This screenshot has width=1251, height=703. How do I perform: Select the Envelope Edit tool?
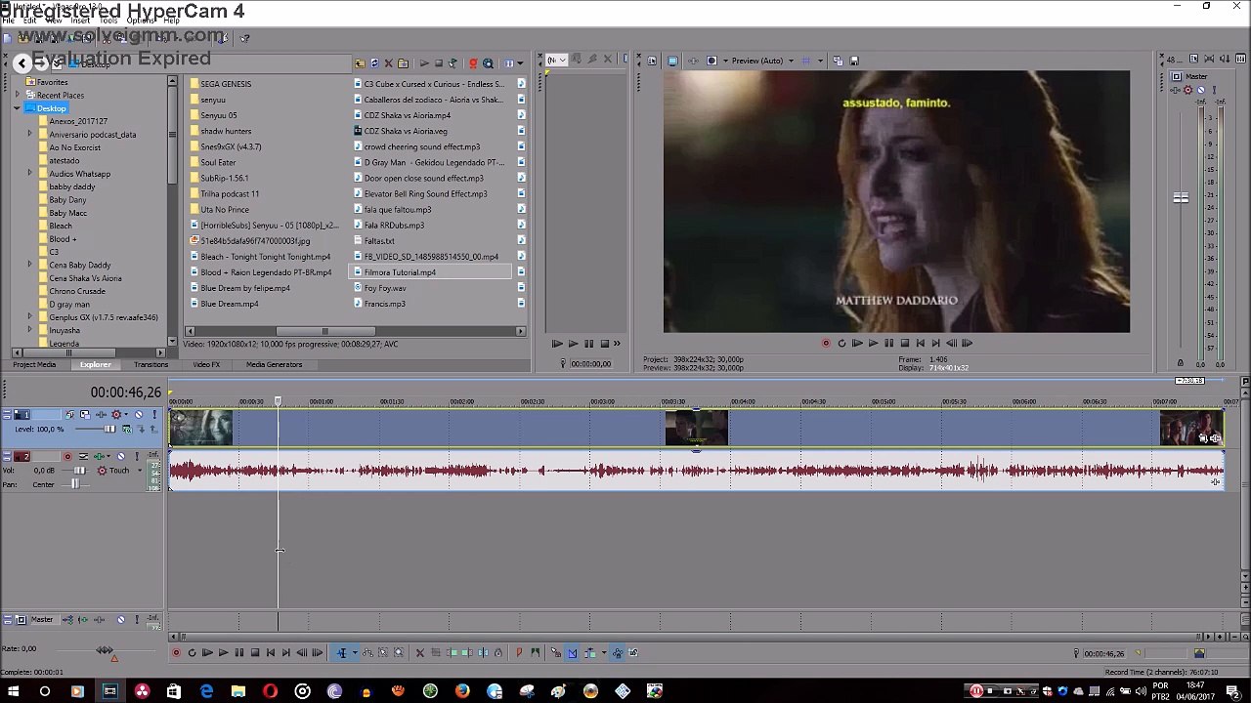368,653
